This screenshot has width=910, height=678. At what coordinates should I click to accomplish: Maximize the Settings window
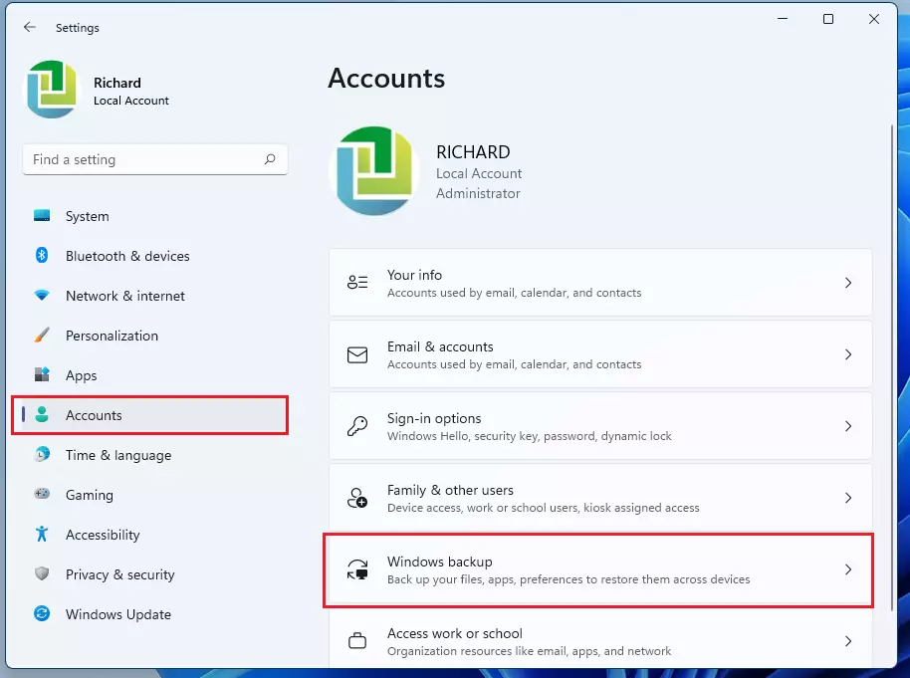point(828,19)
